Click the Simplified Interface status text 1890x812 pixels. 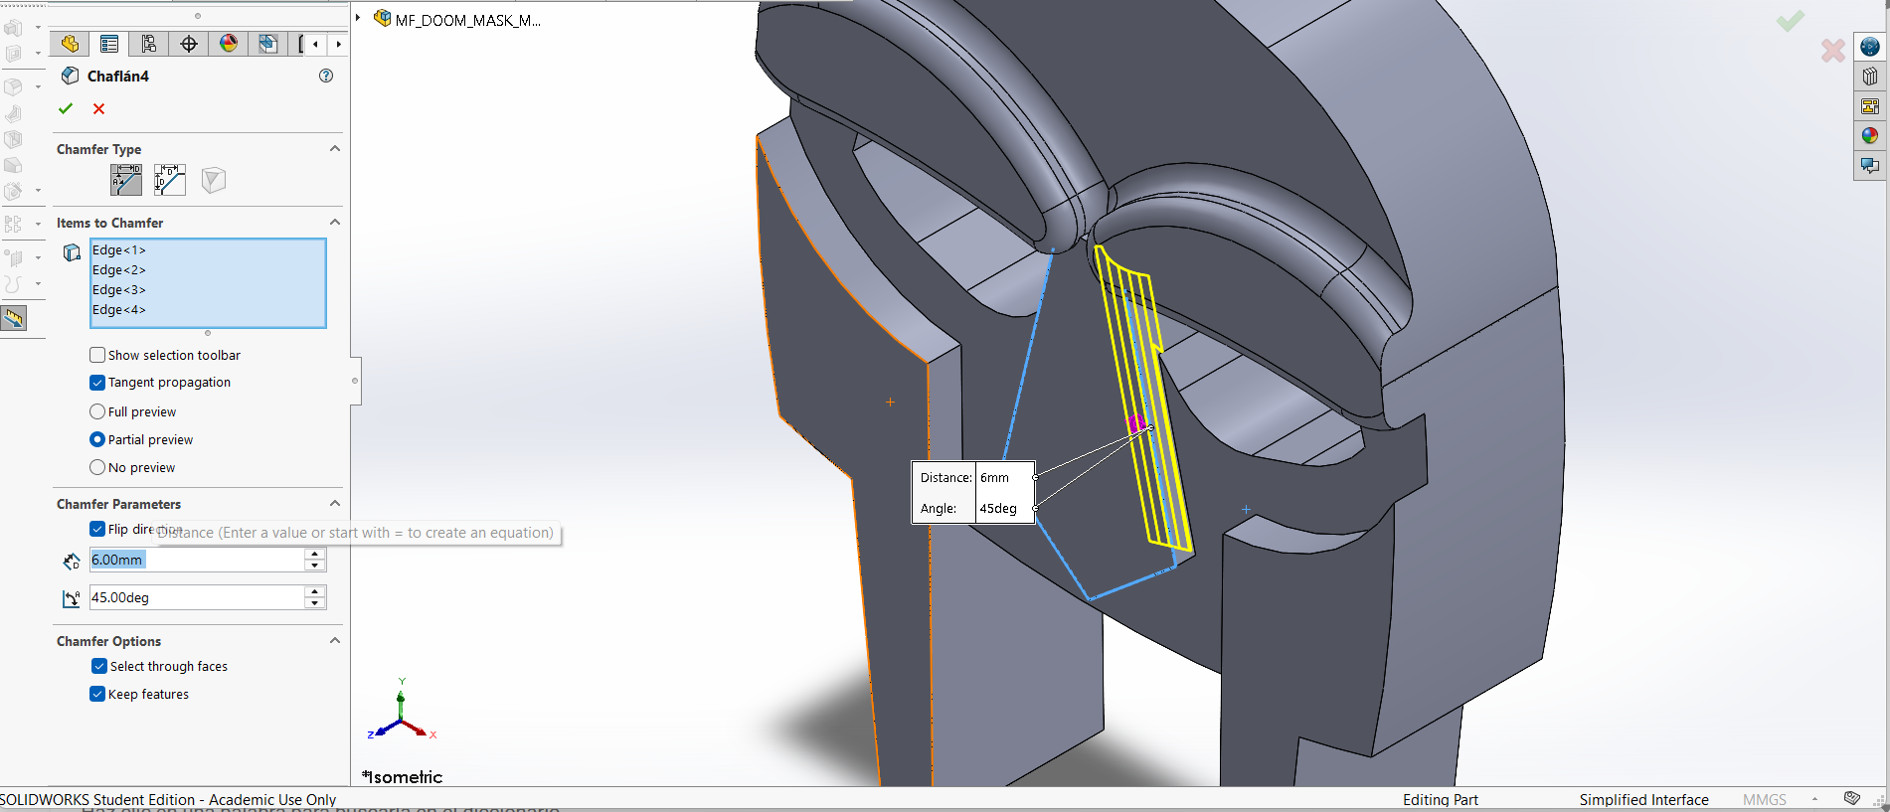(x=1643, y=799)
